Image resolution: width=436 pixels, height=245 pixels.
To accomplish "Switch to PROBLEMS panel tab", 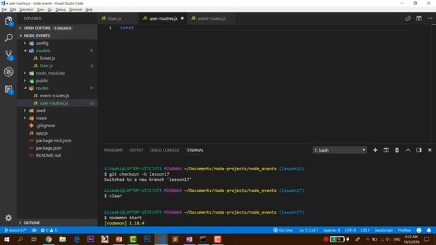I will pyautogui.click(x=113, y=150).
